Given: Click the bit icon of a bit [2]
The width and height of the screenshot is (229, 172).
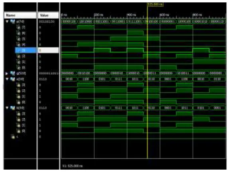Looking at the screenshot, I should click(18, 91).
